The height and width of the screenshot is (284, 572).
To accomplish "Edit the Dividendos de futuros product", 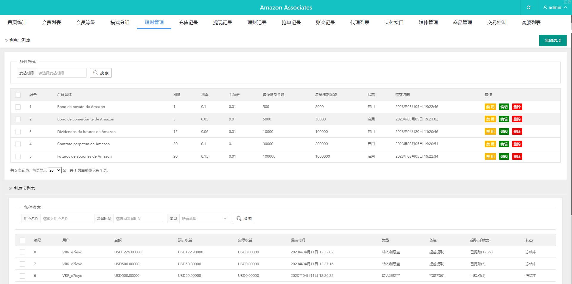I will pyautogui.click(x=504, y=132).
